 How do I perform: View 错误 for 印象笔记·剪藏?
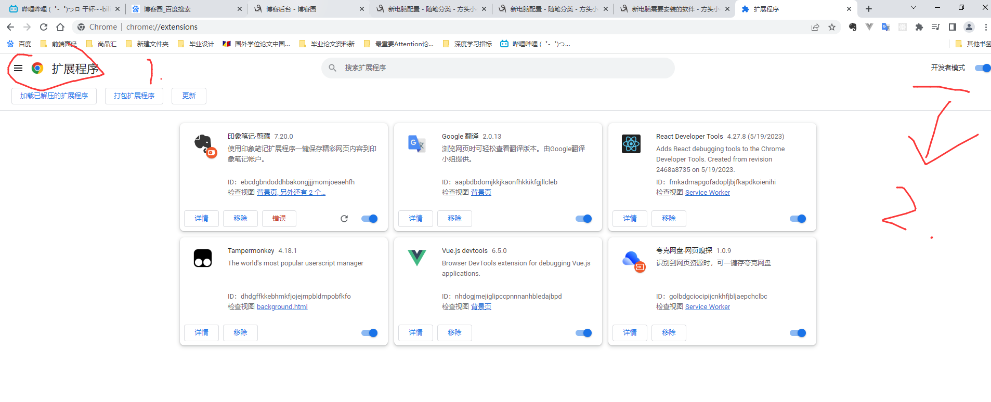tap(279, 219)
